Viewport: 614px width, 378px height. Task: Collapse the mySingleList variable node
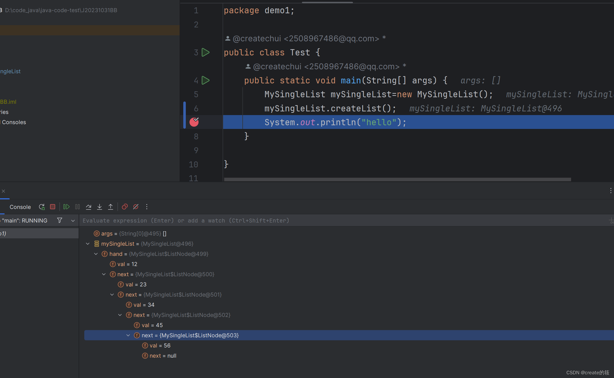[x=88, y=244]
